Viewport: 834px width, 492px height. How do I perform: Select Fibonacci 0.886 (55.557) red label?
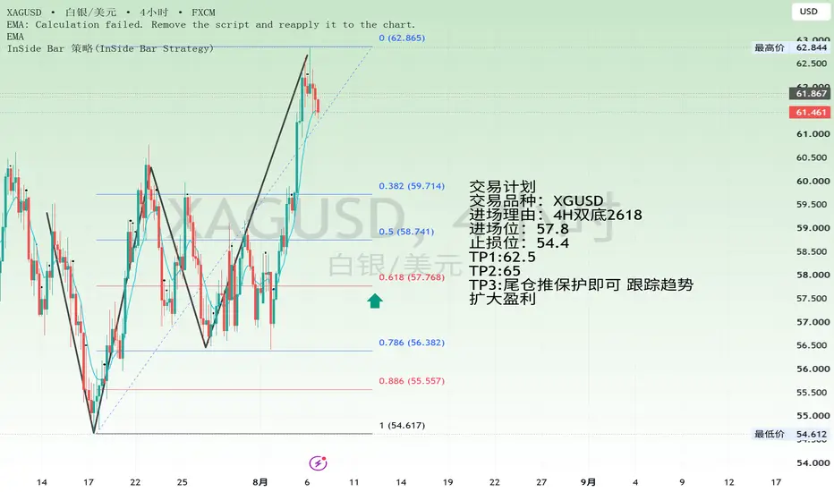(x=412, y=381)
